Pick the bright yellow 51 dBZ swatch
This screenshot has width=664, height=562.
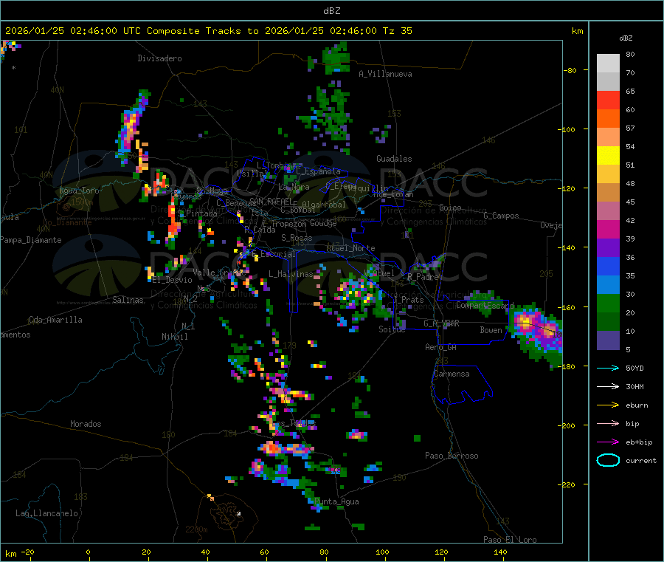click(x=608, y=156)
